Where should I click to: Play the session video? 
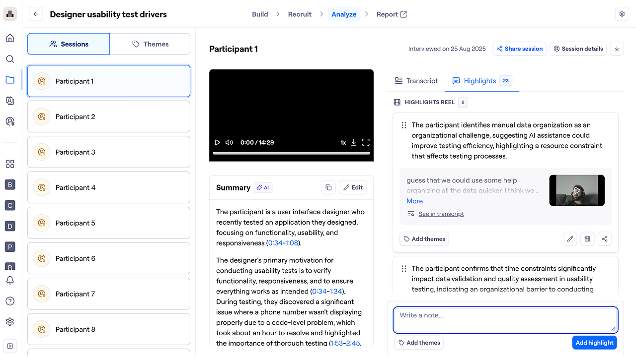[217, 142]
